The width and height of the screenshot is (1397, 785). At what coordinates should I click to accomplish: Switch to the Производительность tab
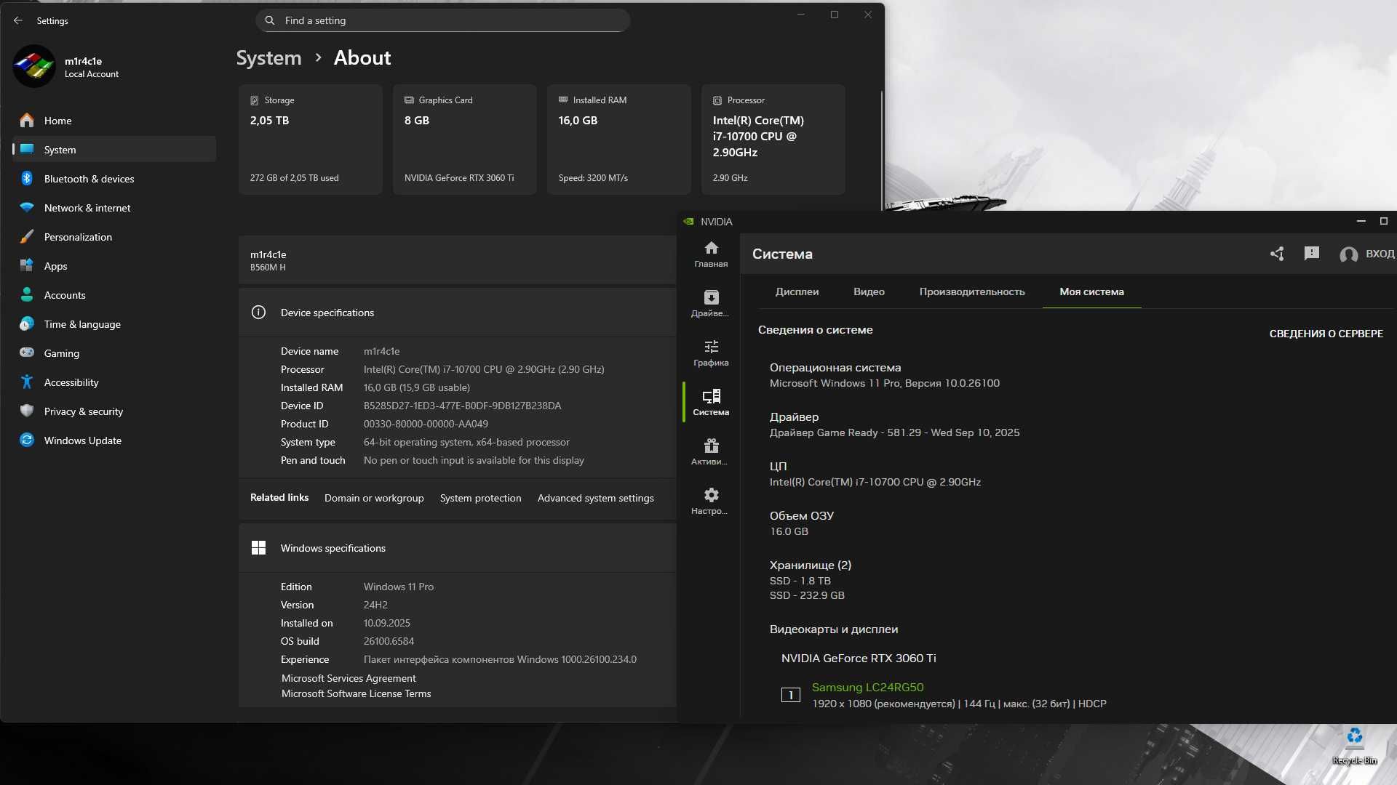click(x=972, y=291)
